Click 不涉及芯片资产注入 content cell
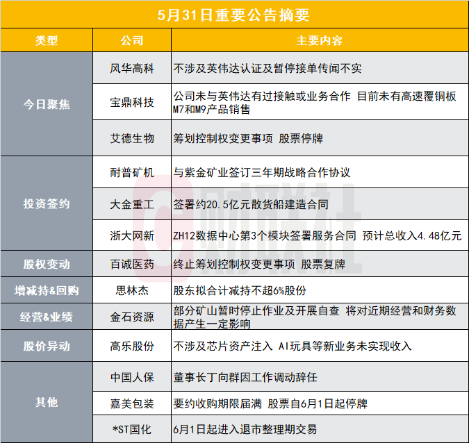 coord(320,346)
